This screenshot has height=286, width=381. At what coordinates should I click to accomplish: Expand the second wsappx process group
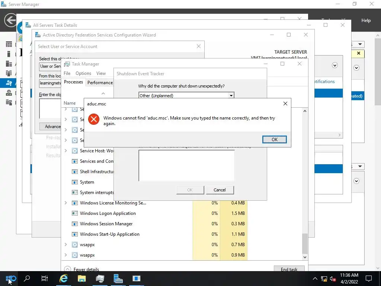point(65,255)
